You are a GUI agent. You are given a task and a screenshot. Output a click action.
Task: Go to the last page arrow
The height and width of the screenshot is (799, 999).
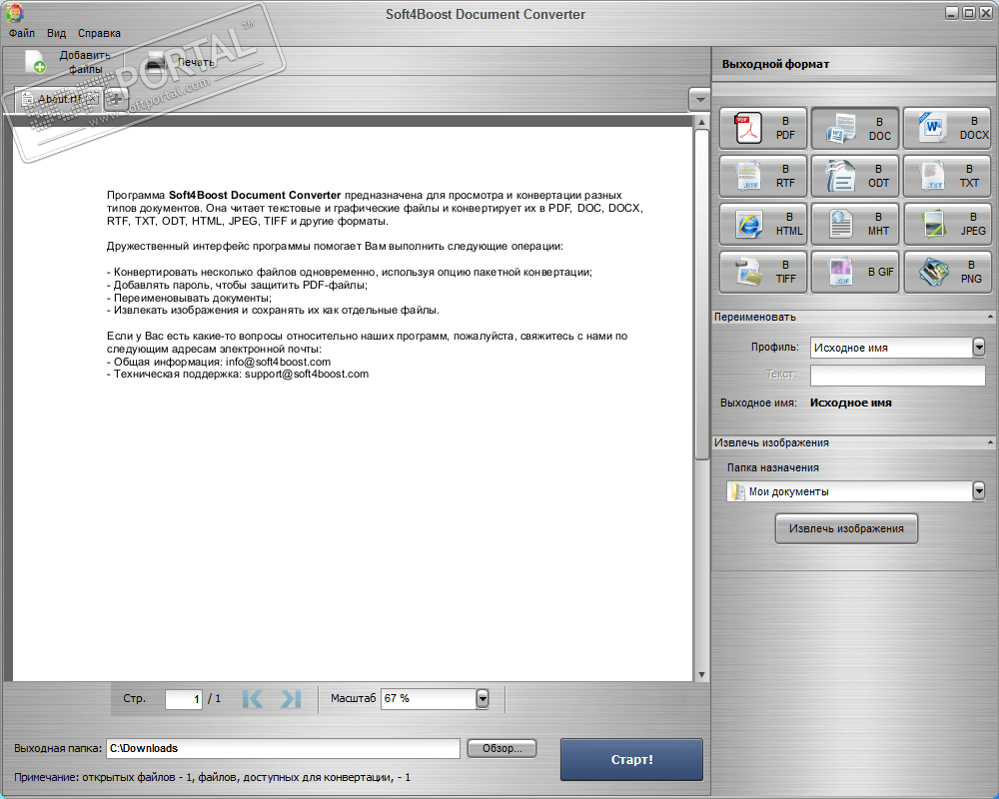(x=291, y=699)
